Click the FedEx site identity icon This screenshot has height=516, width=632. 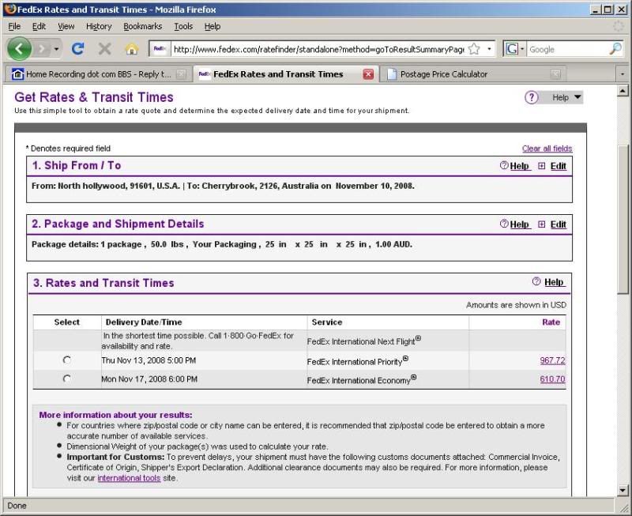coord(160,49)
